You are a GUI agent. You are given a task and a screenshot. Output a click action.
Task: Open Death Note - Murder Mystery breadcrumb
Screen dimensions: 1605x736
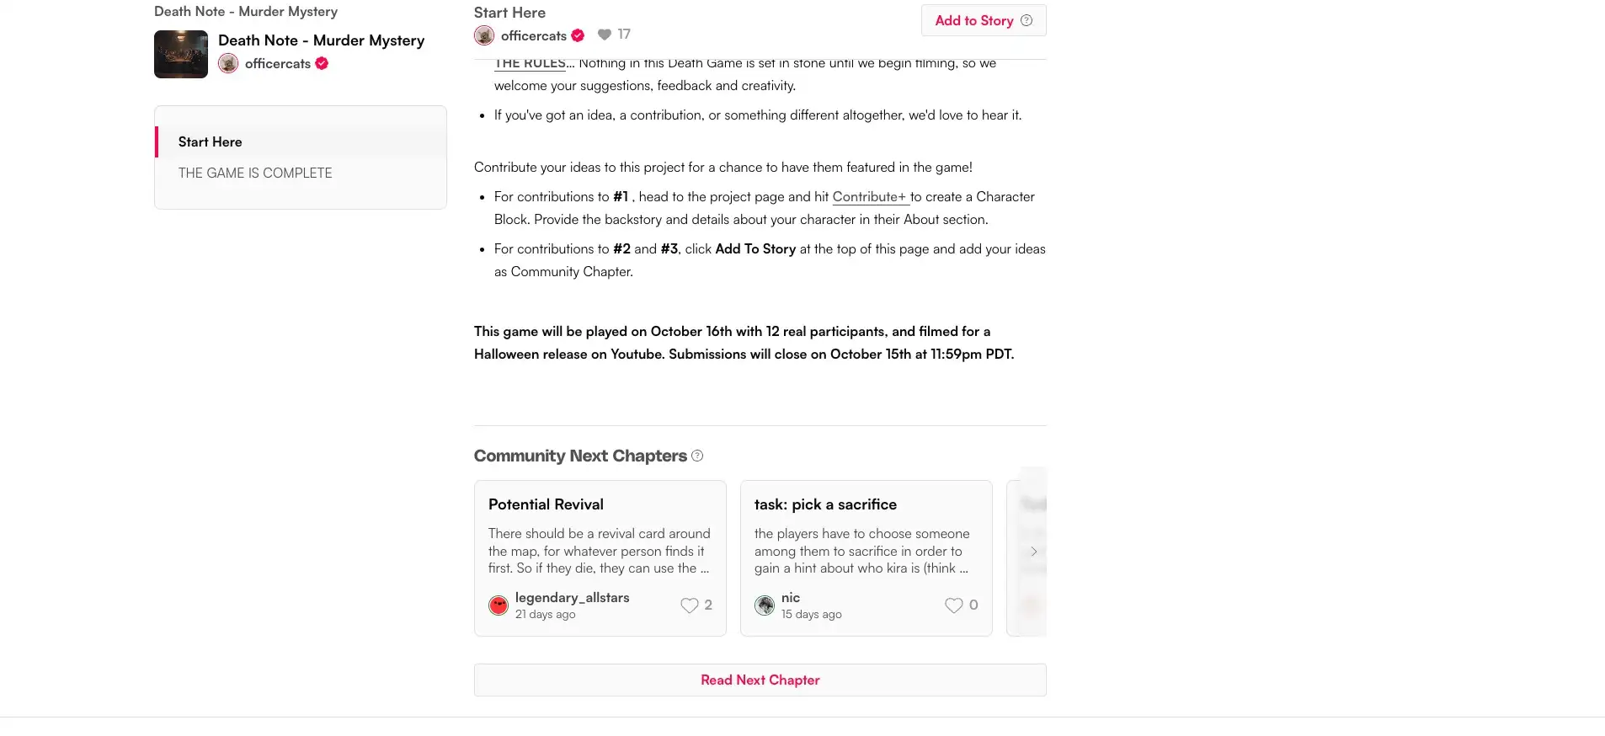[x=246, y=12]
